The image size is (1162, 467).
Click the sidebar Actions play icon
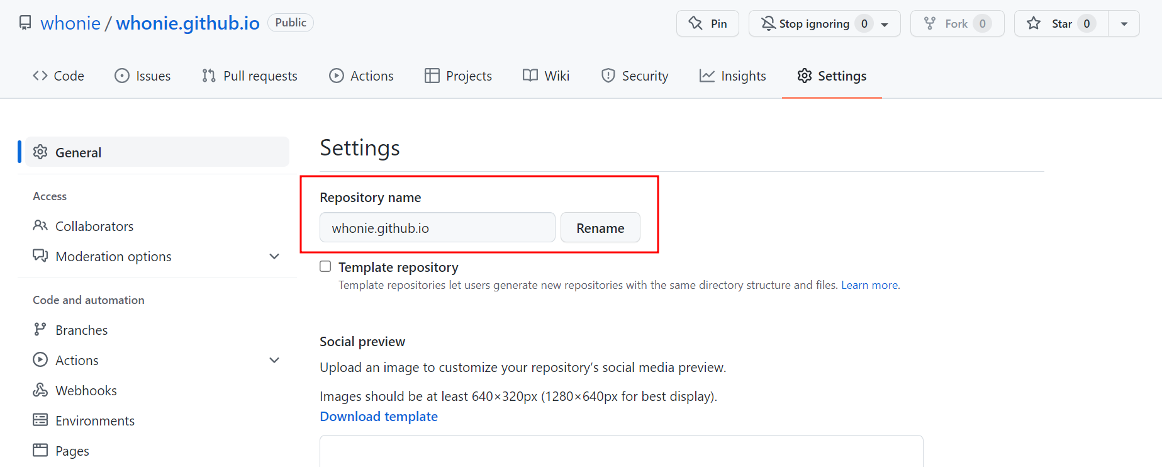coord(40,359)
